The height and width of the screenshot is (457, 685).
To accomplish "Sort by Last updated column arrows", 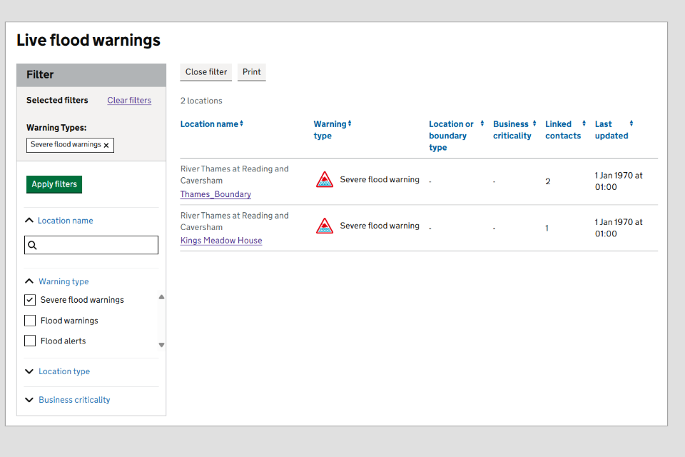I will pyautogui.click(x=631, y=124).
